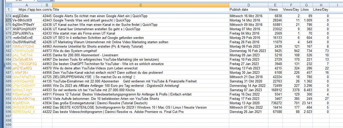
Task: Select column D header
Action: point(249,5)
